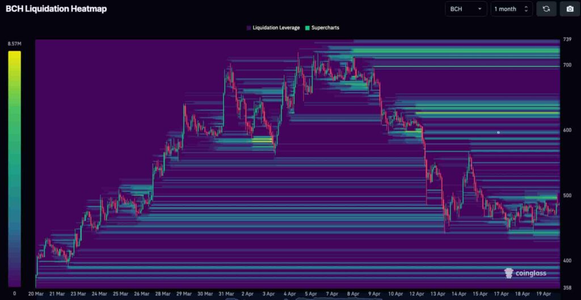Open the 1 month timeframe selector

[512, 9]
